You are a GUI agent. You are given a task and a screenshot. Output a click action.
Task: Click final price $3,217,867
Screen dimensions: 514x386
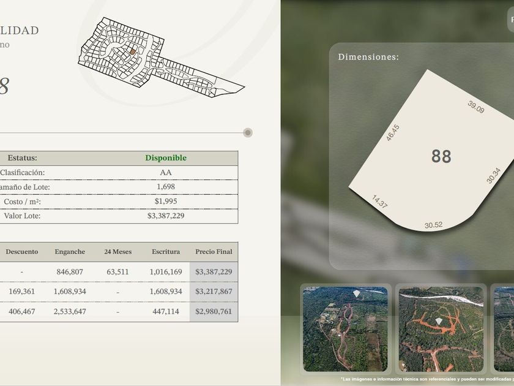point(214,292)
